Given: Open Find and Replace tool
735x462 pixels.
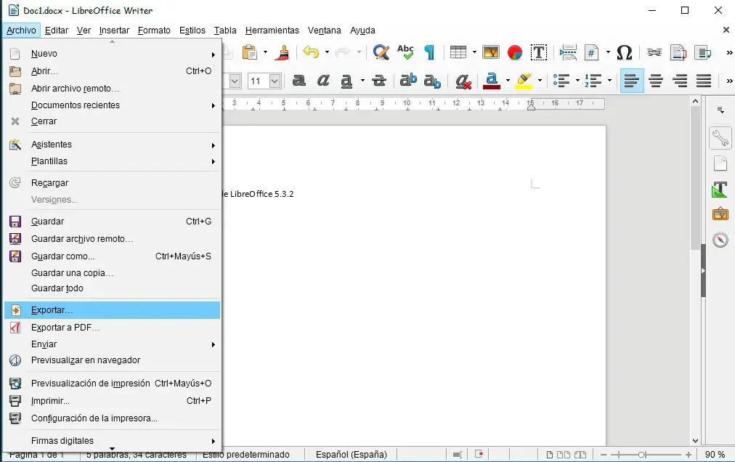Looking at the screenshot, I should 381,52.
